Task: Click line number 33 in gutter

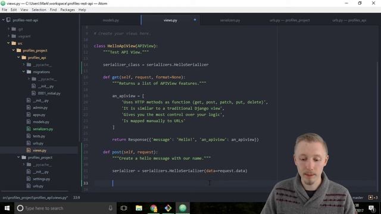Action: 86,183
